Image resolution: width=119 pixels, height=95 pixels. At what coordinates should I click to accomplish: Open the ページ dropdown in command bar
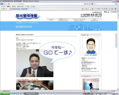(x=98, y=9)
